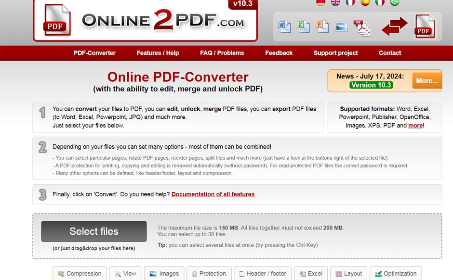Switch to the Protection tab
Viewport: 453px width, 280px height.
(x=209, y=273)
